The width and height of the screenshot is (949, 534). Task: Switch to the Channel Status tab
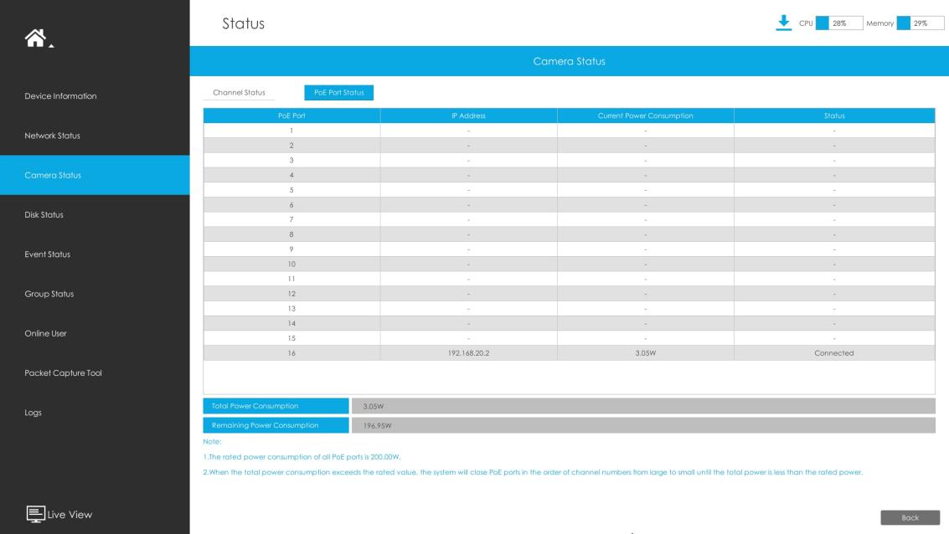pyautogui.click(x=239, y=93)
